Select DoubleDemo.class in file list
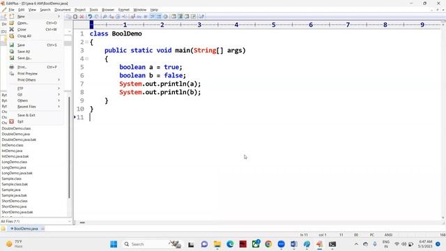This screenshot has width=446, height=251. [x=16, y=128]
